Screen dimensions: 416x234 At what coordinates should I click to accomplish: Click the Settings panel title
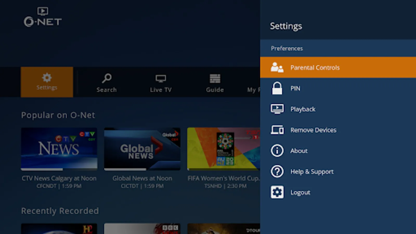(286, 26)
